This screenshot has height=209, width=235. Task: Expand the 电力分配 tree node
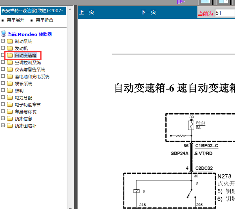(3, 97)
